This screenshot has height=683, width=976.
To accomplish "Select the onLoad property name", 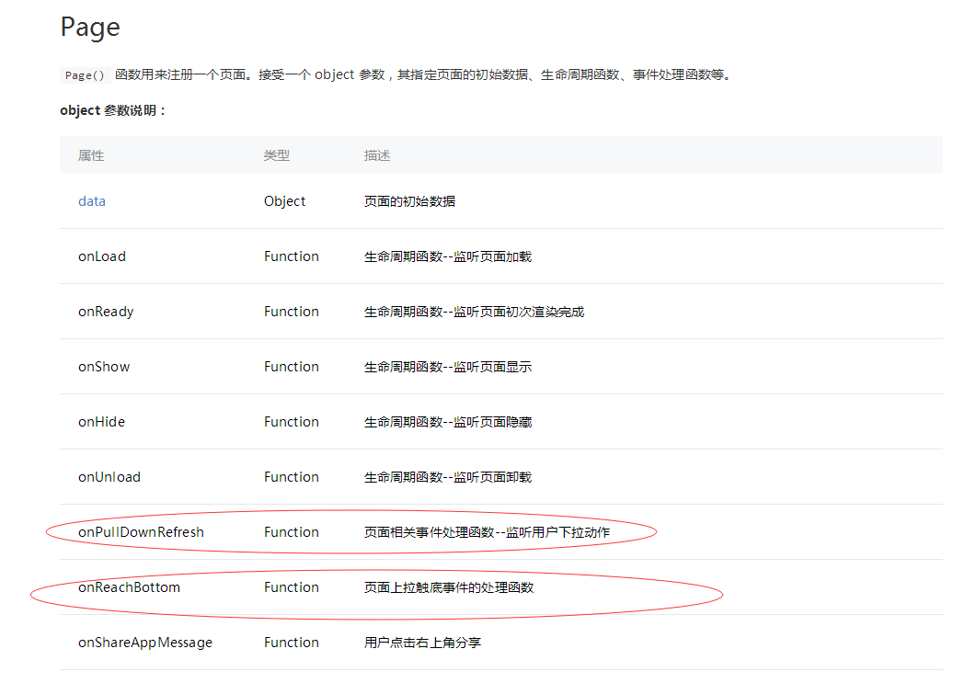I will click(x=102, y=256).
